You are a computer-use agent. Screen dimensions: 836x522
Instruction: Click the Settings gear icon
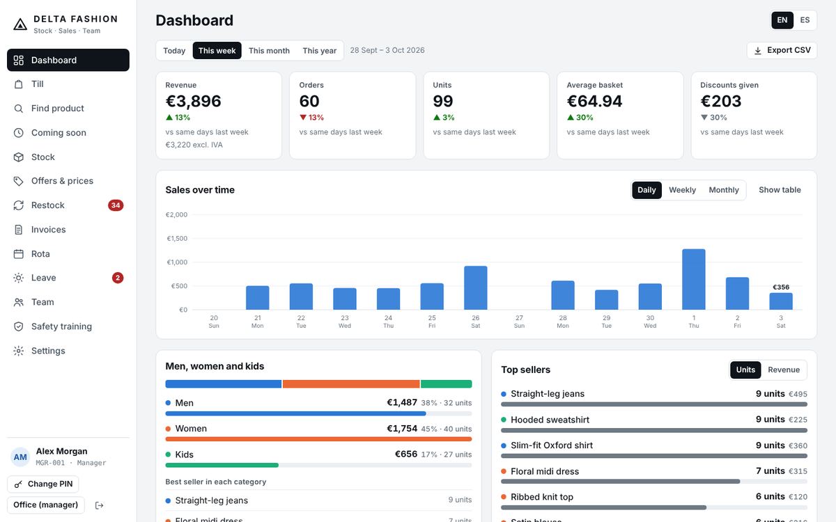click(x=19, y=351)
